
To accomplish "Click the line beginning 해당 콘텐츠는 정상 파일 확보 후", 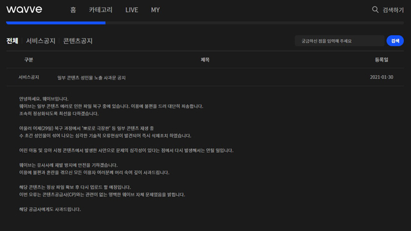I will 75,187.
